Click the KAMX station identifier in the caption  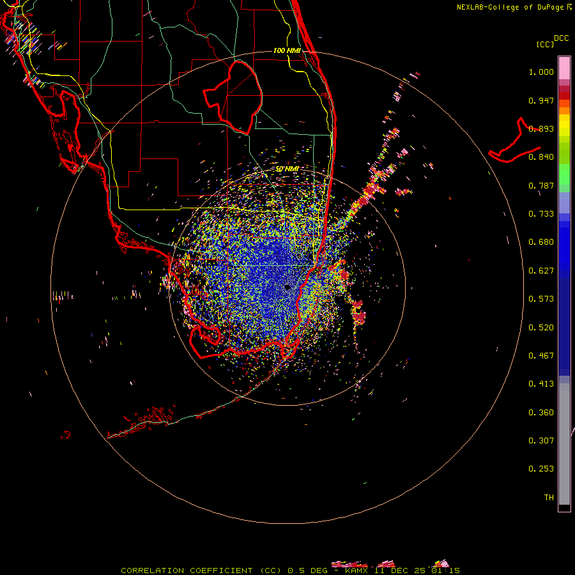[x=356, y=571]
